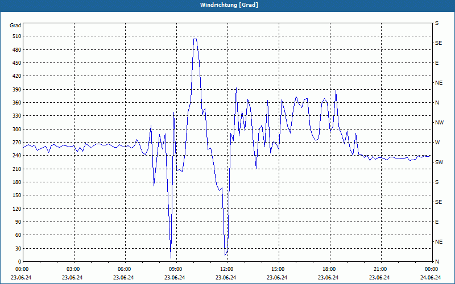
Task: Click the 270 value on the left axis
Action: point(17,143)
